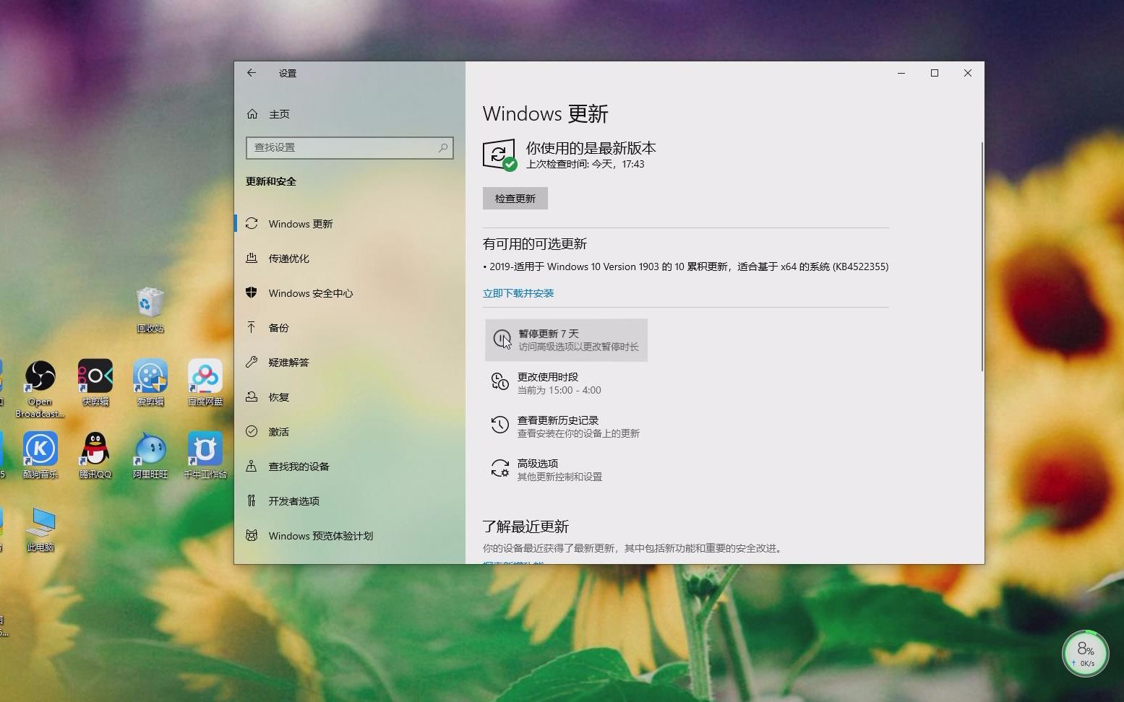Pause updates with 暂停更新 7 天
Screen dimensions: 1124x702
(565, 339)
